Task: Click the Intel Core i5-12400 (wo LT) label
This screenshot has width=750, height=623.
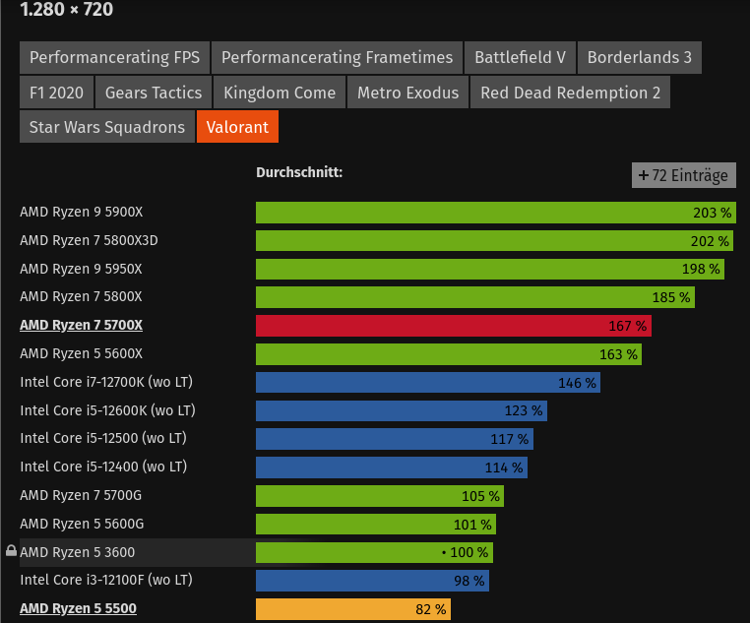Action: tap(103, 467)
